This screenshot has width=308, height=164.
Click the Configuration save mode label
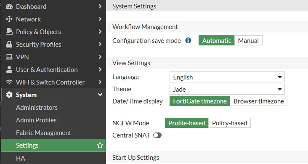pos(146,41)
